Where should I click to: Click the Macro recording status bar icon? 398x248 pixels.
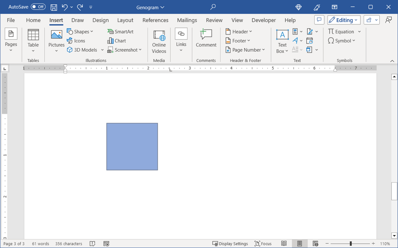[106, 244]
